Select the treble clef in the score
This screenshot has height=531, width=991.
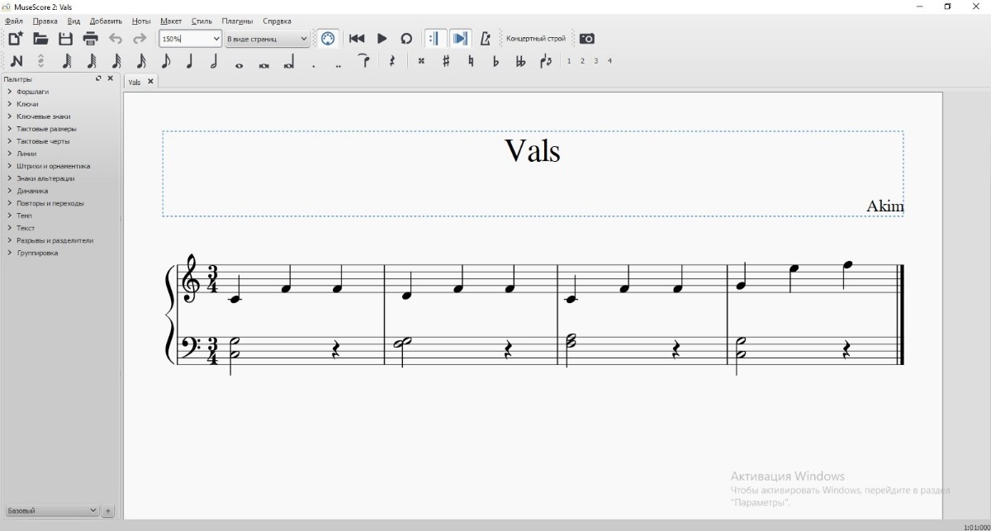pos(191,279)
